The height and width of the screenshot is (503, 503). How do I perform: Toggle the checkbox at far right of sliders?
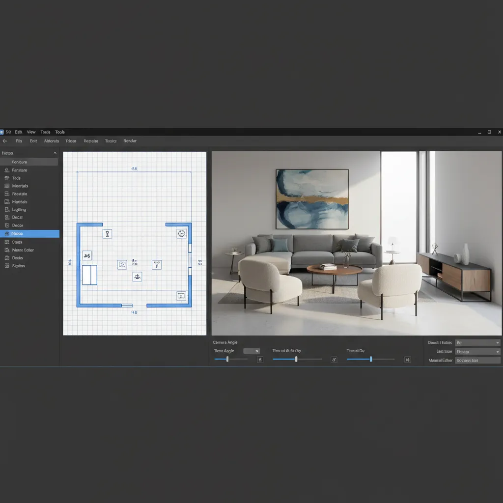coord(407,359)
